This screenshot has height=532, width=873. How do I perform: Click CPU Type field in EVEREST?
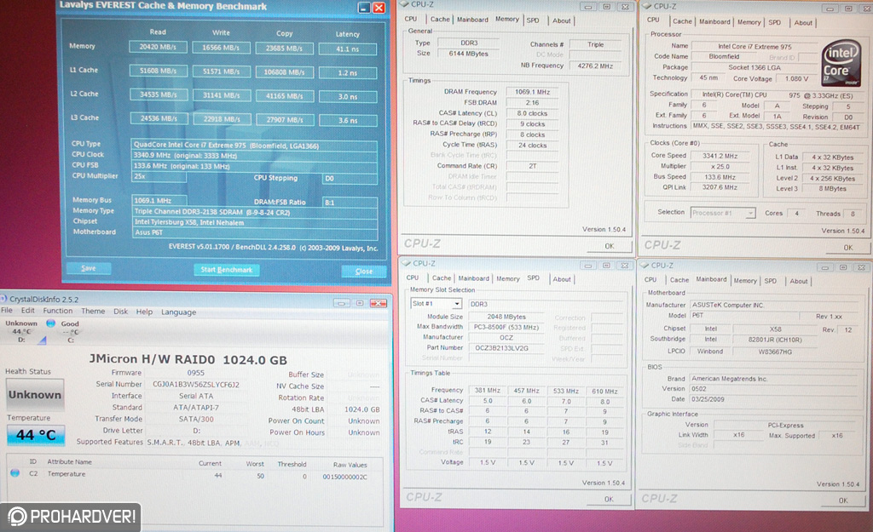(x=254, y=146)
